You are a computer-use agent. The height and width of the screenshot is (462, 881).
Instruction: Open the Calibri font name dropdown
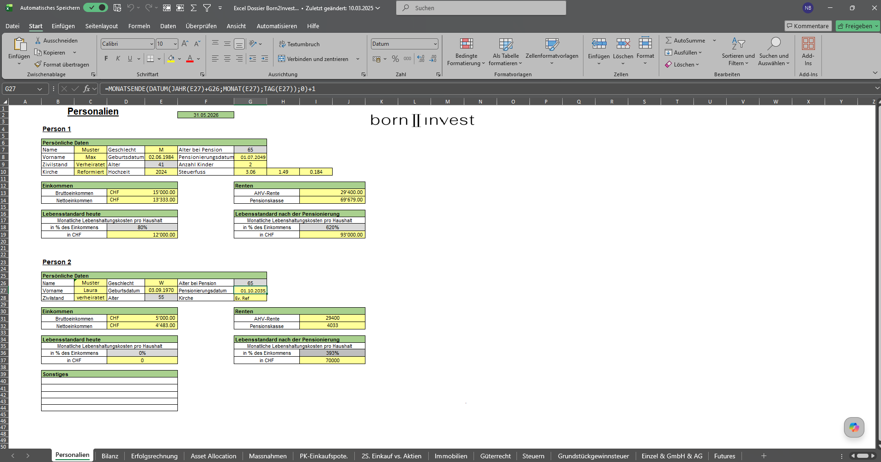152,44
